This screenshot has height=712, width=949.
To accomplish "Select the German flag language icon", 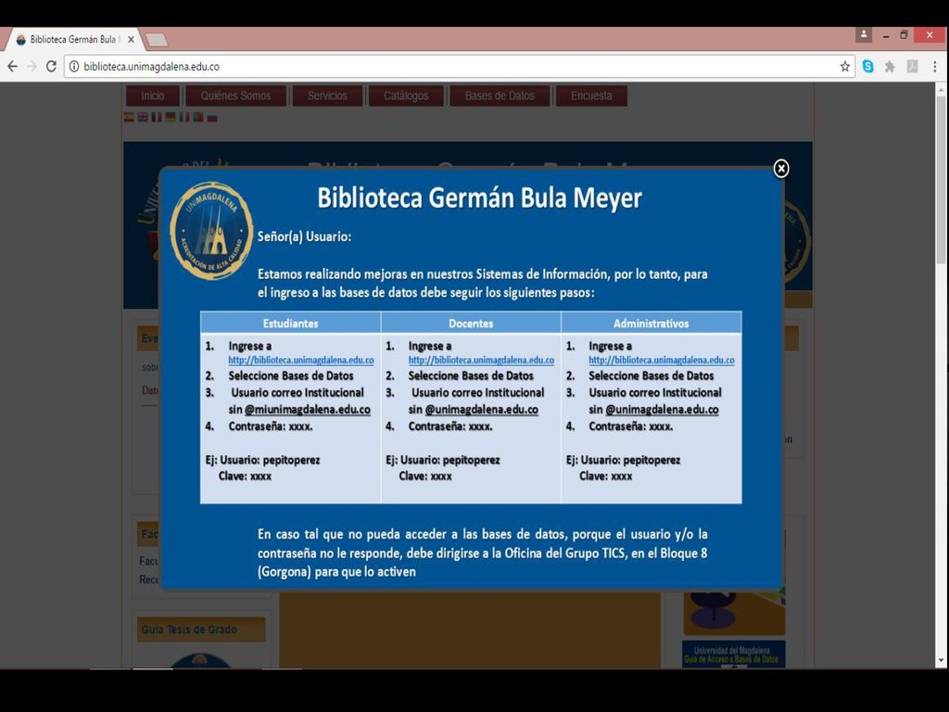I will coord(171,117).
